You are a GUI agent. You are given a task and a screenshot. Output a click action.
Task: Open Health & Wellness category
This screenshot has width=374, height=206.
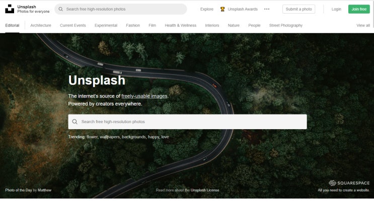tap(181, 25)
